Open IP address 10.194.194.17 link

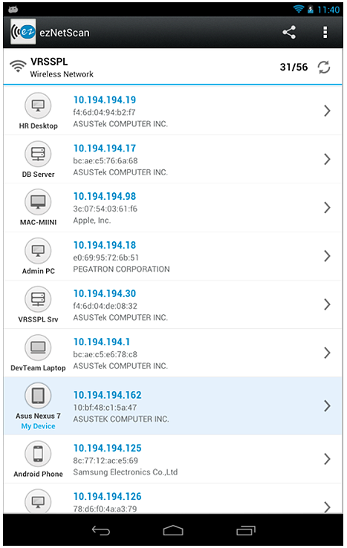point(105,149)
